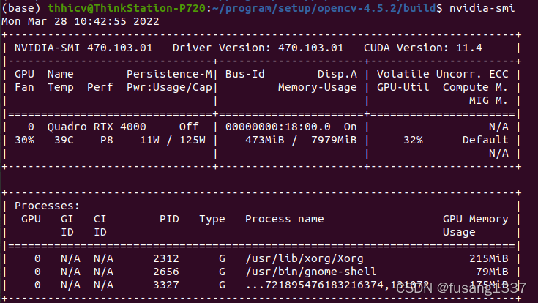Click total memory value '7979MiB'
The width and height of the screenshot is (538, 303).
pyautogui.click(x=334, y=140)
